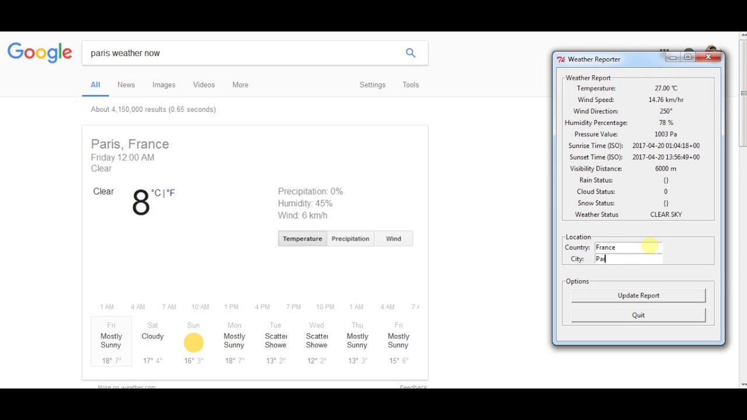Click the Weather Reporter Tk feather icon
Viewport: 747px width, 420px height.
(x=561, y=59)
